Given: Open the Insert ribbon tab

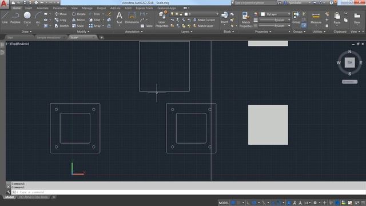Looking at the screenshot, I should (29, 8).
